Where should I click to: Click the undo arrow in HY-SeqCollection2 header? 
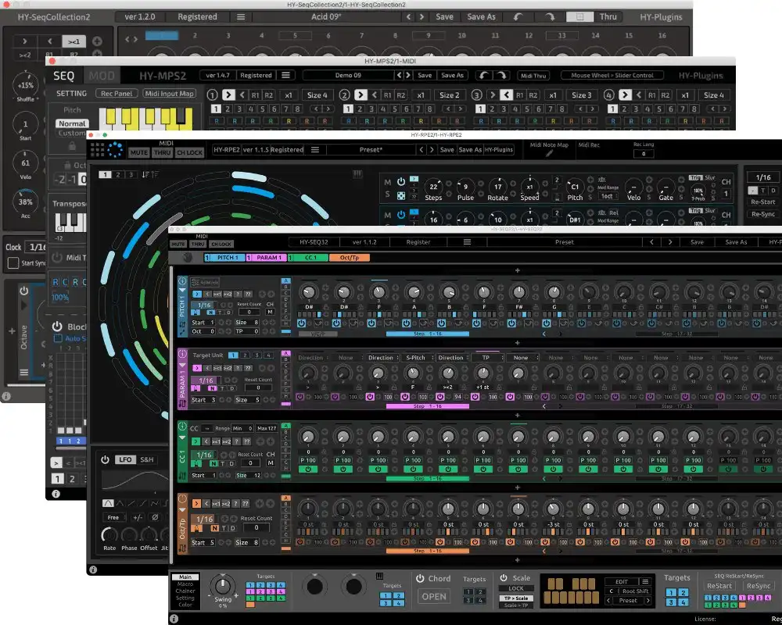518,17
